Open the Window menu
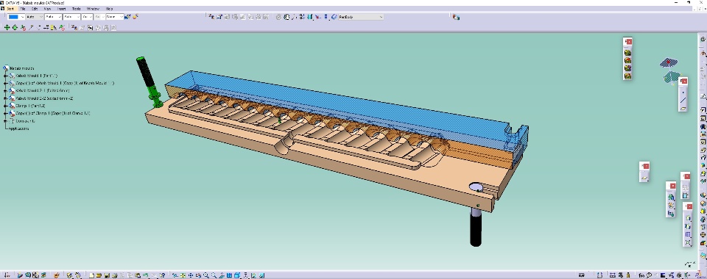Image resolution: width=707 pixels, height=279 pixels. (93, 9)
